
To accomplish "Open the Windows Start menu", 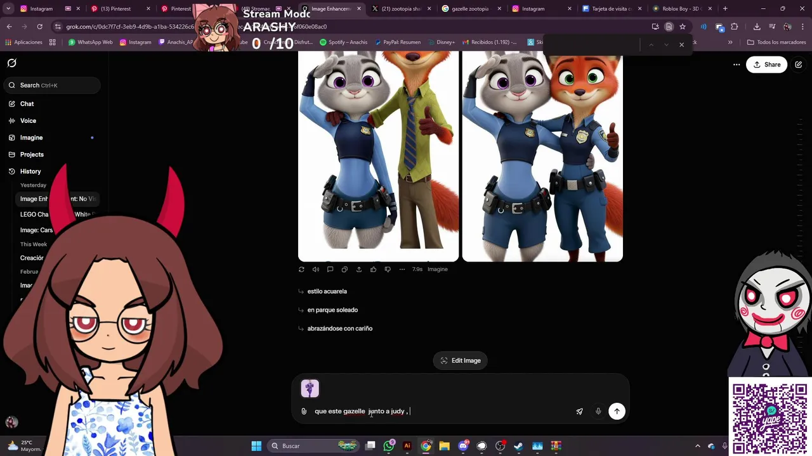I will click(x=256, y=446).
